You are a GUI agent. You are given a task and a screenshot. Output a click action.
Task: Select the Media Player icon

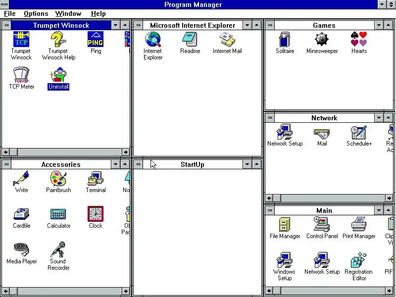pos(21,249)
